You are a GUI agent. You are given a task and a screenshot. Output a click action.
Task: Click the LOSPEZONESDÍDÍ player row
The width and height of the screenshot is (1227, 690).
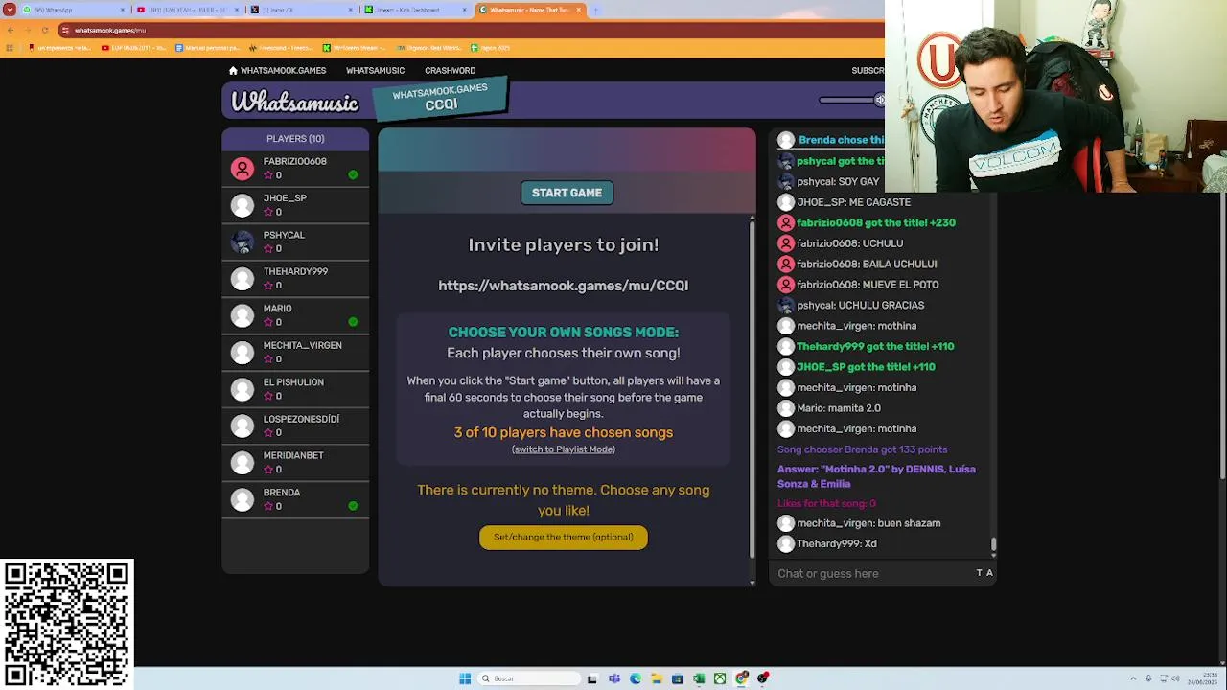[x=295, y=425]
